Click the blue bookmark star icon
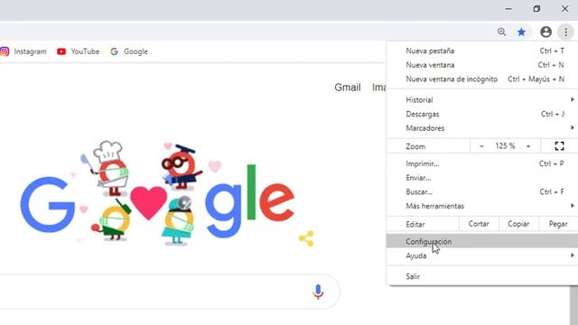Image resolution: width=578 pixels, height=325 pixels. click(x=521, y=32)
